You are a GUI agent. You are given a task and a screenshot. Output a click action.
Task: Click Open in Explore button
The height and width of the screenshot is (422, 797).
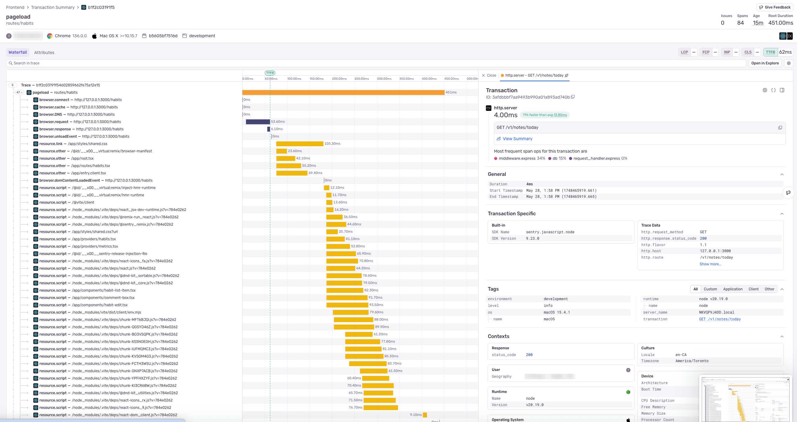pyautogui.click(x=765, y=63)
